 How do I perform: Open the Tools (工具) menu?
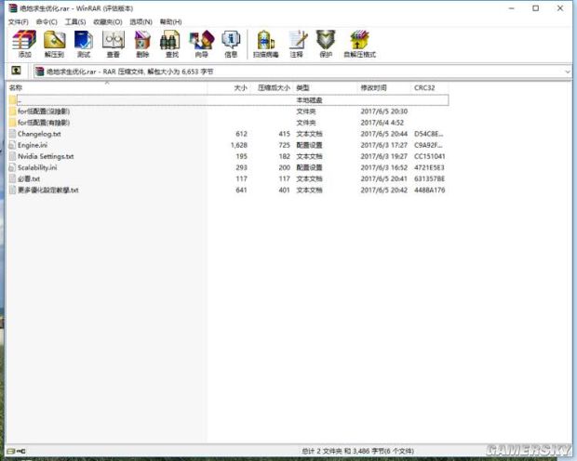point(75,21)
